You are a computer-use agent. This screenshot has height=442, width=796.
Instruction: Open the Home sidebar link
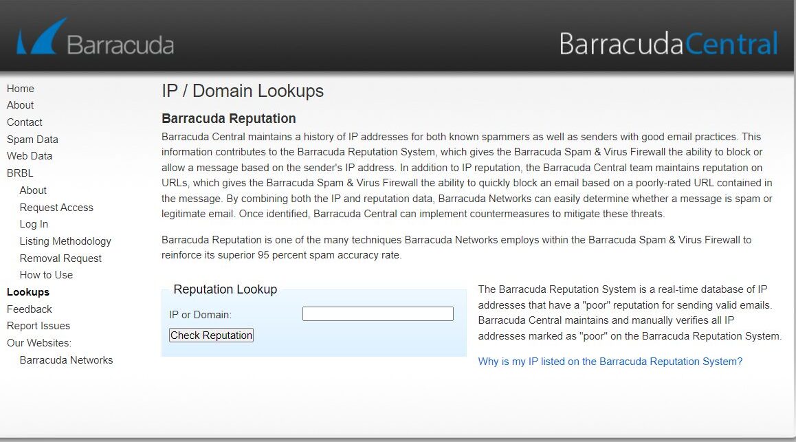click(x=21, y=89)
